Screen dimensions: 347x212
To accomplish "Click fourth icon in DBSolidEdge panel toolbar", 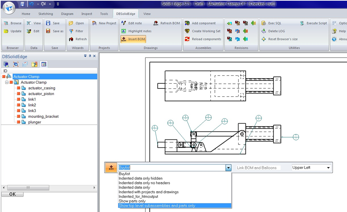I will (x=34, y=64).
